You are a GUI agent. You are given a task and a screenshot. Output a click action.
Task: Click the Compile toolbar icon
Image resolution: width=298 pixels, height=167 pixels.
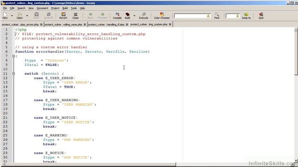pos(117,15)
